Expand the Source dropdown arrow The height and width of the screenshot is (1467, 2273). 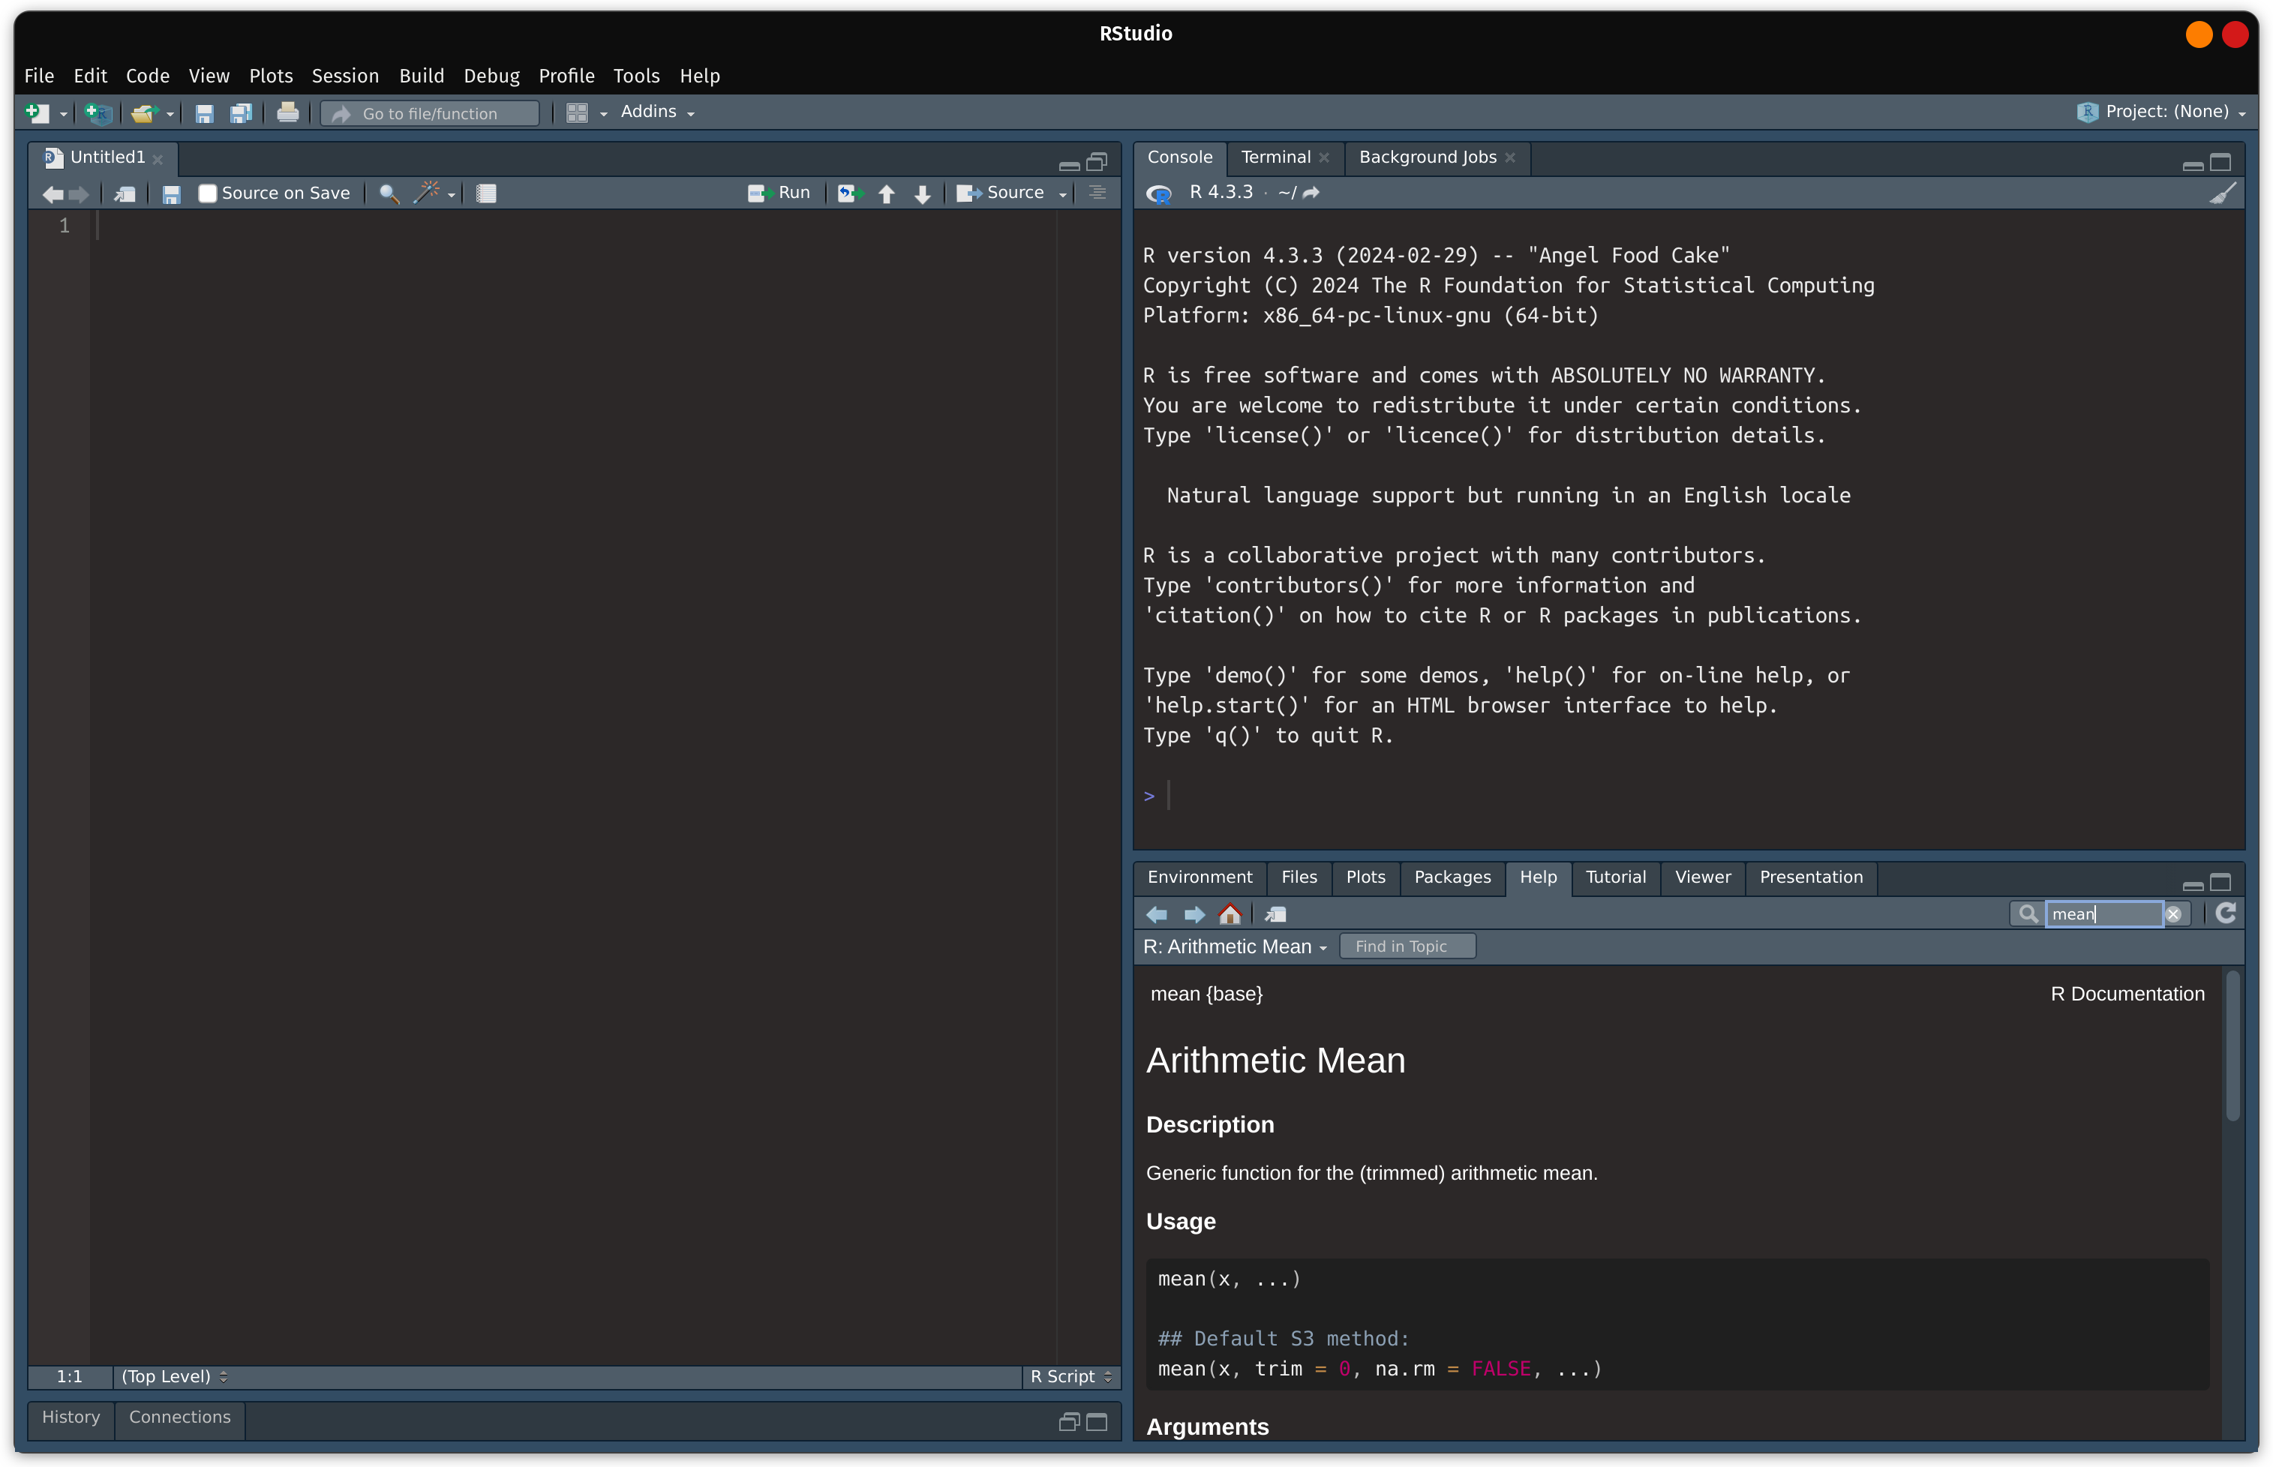[1064, 193]
